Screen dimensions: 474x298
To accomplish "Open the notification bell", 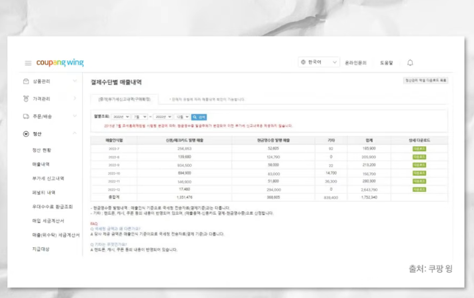I will coord(410,63).
